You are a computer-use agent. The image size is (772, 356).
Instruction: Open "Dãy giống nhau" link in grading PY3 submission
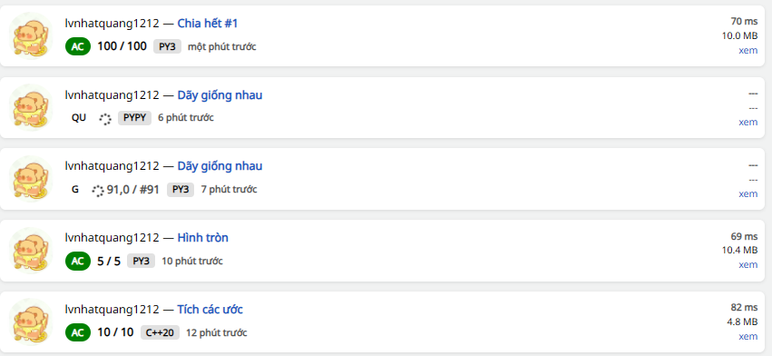click(x=220, y=166)
